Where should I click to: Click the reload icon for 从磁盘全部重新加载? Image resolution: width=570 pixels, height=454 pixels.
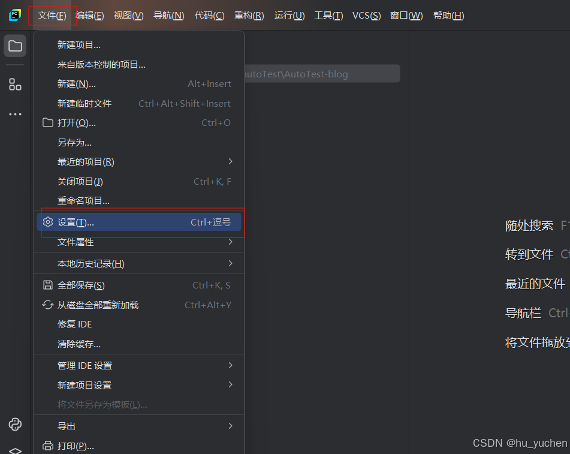point(48,305)
